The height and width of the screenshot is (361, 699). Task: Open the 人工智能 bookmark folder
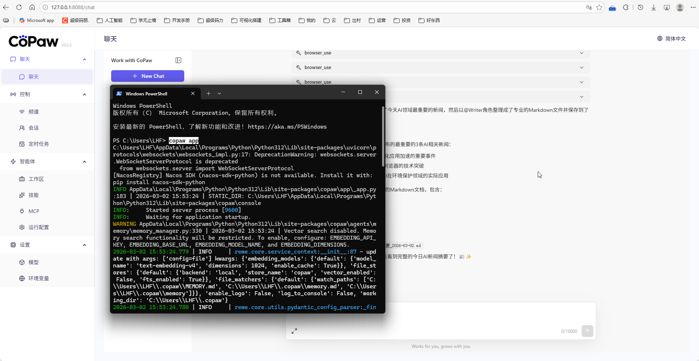[110, 20]
